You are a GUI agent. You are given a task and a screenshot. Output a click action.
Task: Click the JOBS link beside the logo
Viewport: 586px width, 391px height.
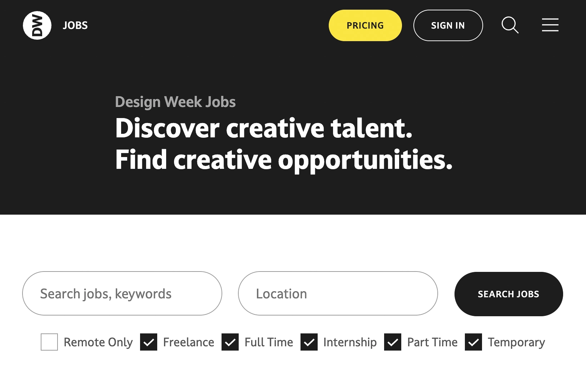pyautogui.click(x=75, y=25)
